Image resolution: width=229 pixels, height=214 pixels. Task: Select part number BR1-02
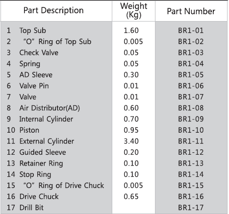[x=191, y=42]
